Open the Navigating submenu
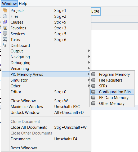138x152 pixels. tap(46, 57)
